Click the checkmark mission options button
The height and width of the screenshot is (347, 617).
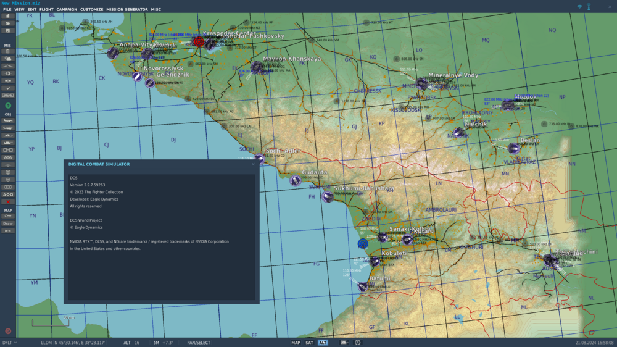(7, 88)
